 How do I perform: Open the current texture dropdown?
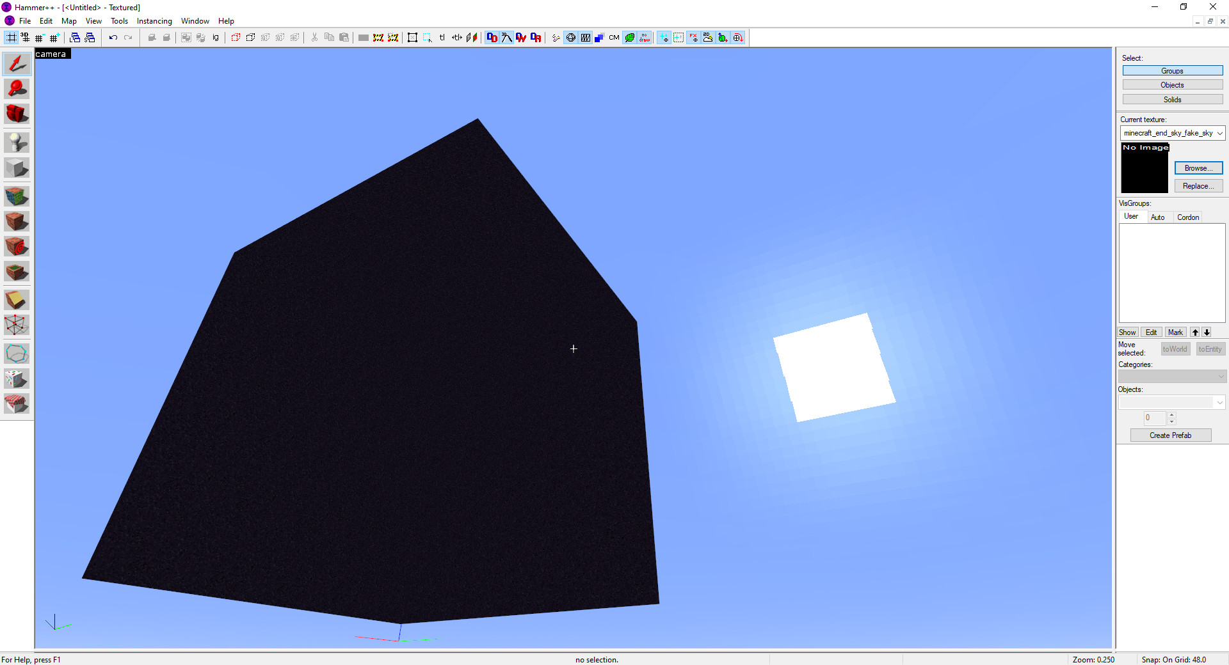(1219, 133)
